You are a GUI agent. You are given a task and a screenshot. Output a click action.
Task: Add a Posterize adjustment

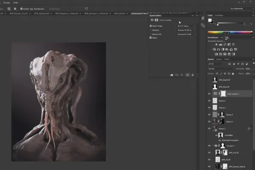[221, 54]
